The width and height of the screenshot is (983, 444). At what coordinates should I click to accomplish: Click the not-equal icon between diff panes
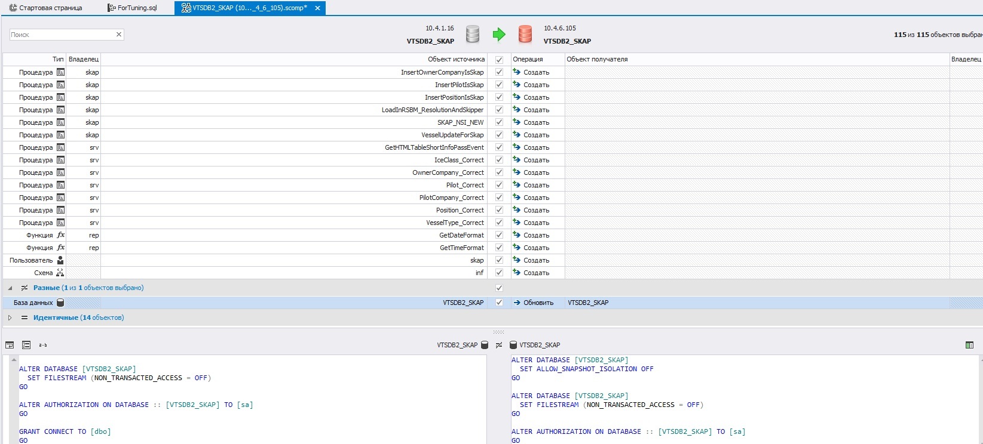pos(499,345)
